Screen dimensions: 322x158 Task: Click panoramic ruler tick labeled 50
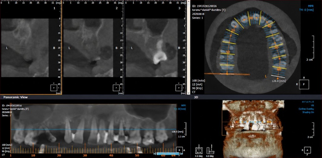coord(137,155)
